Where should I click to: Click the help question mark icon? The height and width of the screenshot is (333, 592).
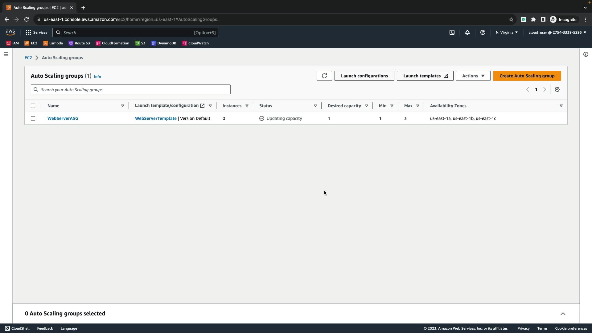pyautogui.click(x=483, y=32)
